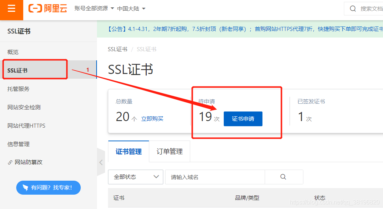Switch to the 订单管理 tab

170,152
